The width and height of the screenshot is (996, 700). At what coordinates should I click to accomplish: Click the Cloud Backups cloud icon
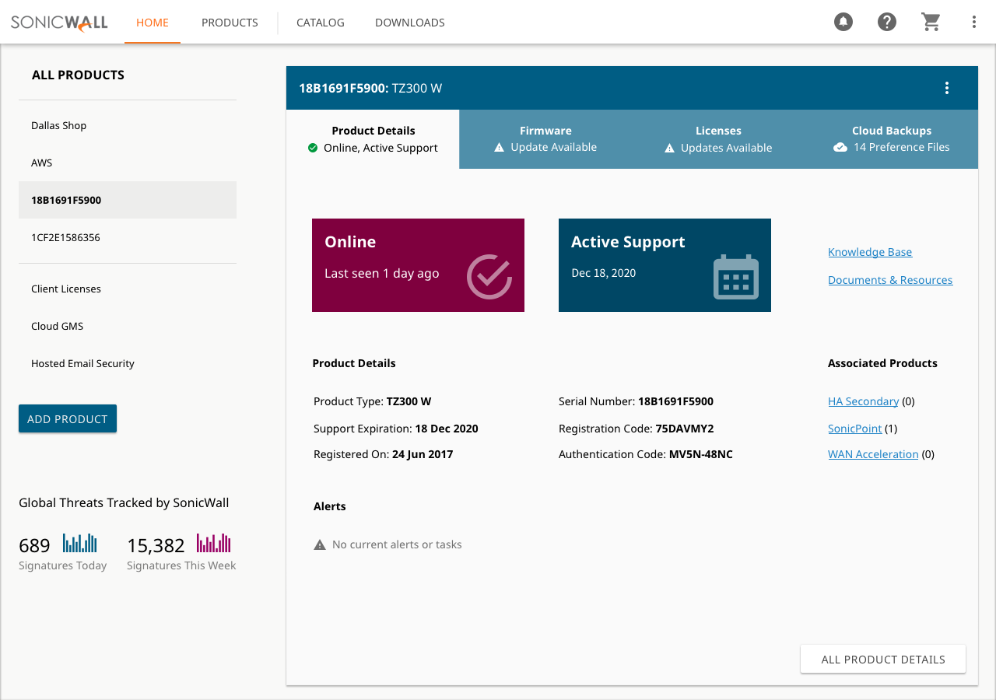click(840, 148)
